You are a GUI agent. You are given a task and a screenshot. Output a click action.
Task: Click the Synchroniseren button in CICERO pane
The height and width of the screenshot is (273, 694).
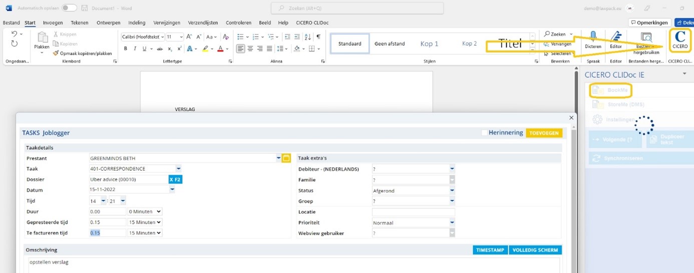641,158
